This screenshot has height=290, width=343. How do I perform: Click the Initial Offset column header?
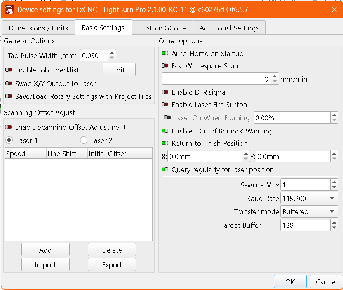point(120,153)
